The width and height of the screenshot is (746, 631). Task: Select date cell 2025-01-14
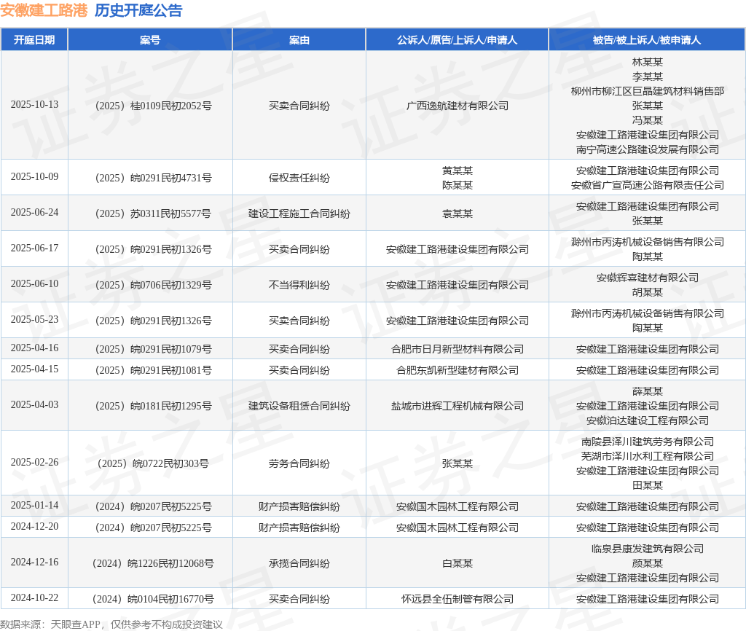(x=35, y=505)
